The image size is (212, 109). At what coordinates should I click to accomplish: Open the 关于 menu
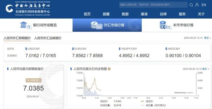201,14
